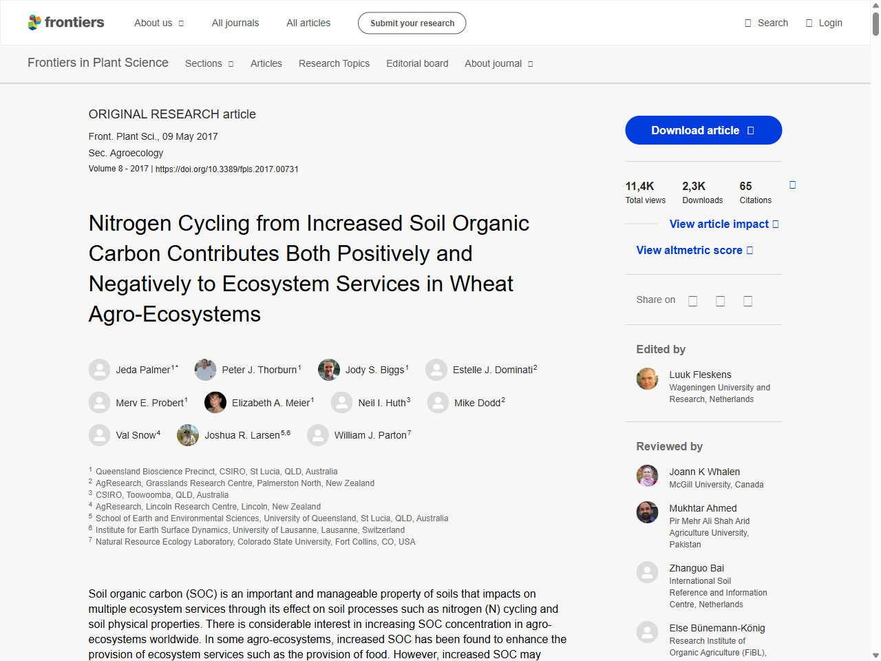Click Jeda Palmer's placeholder avatar
881x661 pixels.
click(x=100, y=370)
